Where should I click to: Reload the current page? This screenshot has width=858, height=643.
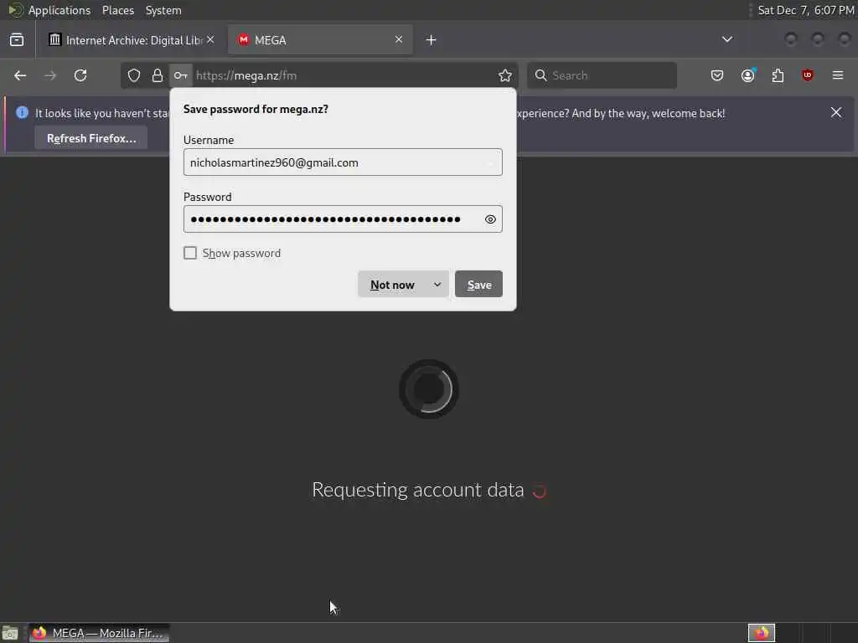pyautogui.click(x=80, y=75)
